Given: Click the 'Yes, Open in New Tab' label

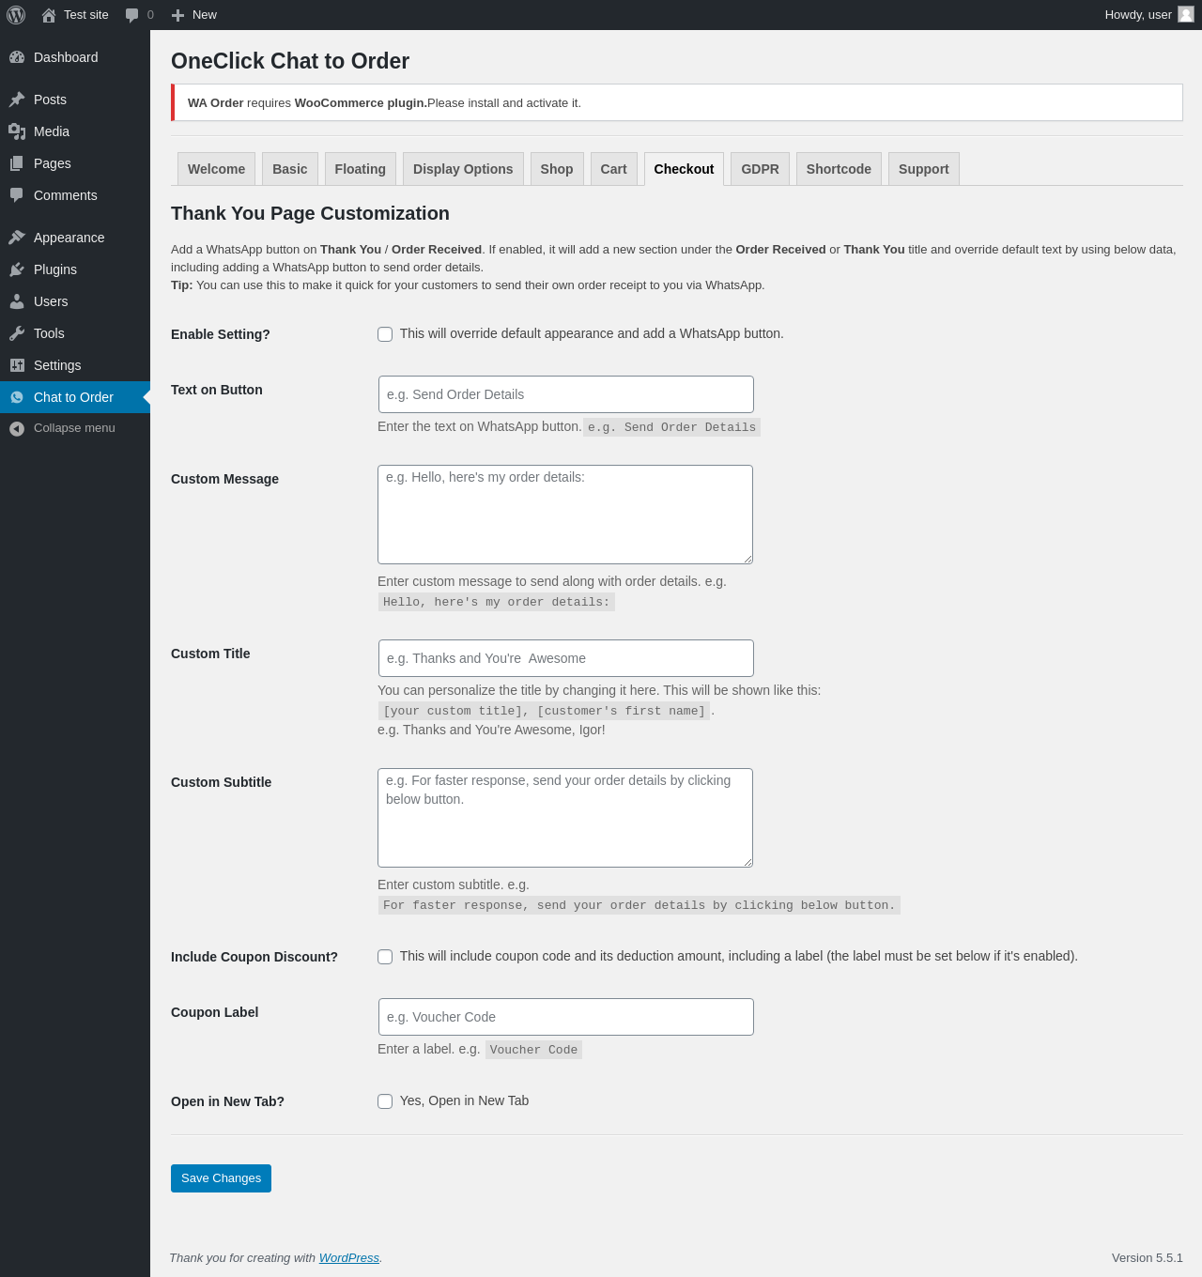Looking at the screenshot, I should pos(464,1100).
